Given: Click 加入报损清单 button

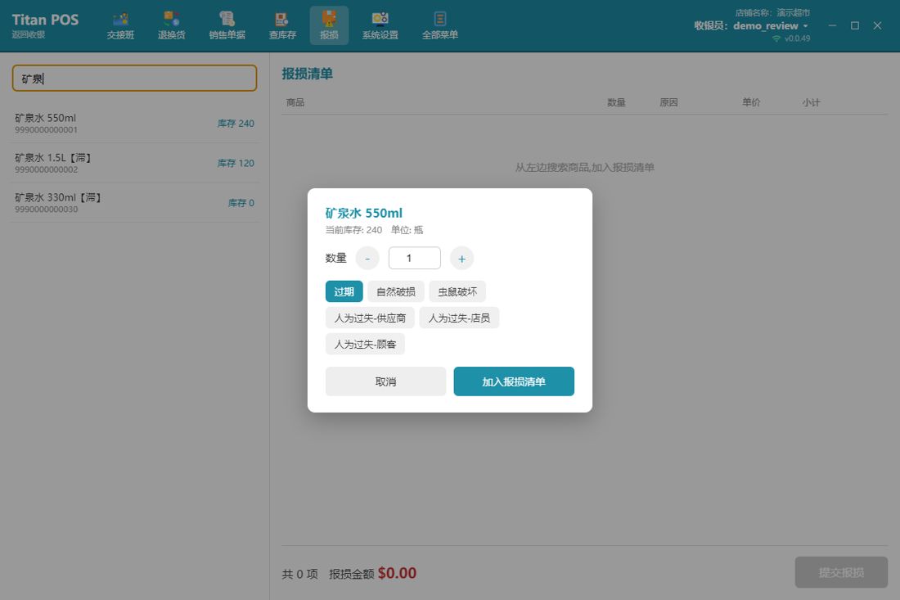Looking at the screenshot, I should pyautogui.click(x=514, y=381).
